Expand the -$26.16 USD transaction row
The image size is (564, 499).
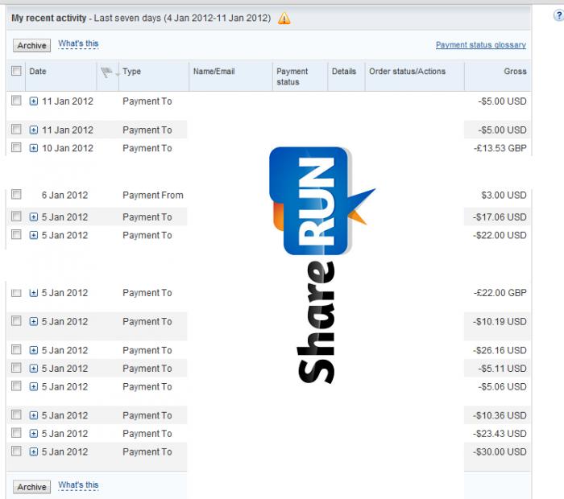[x=34, y=350]
